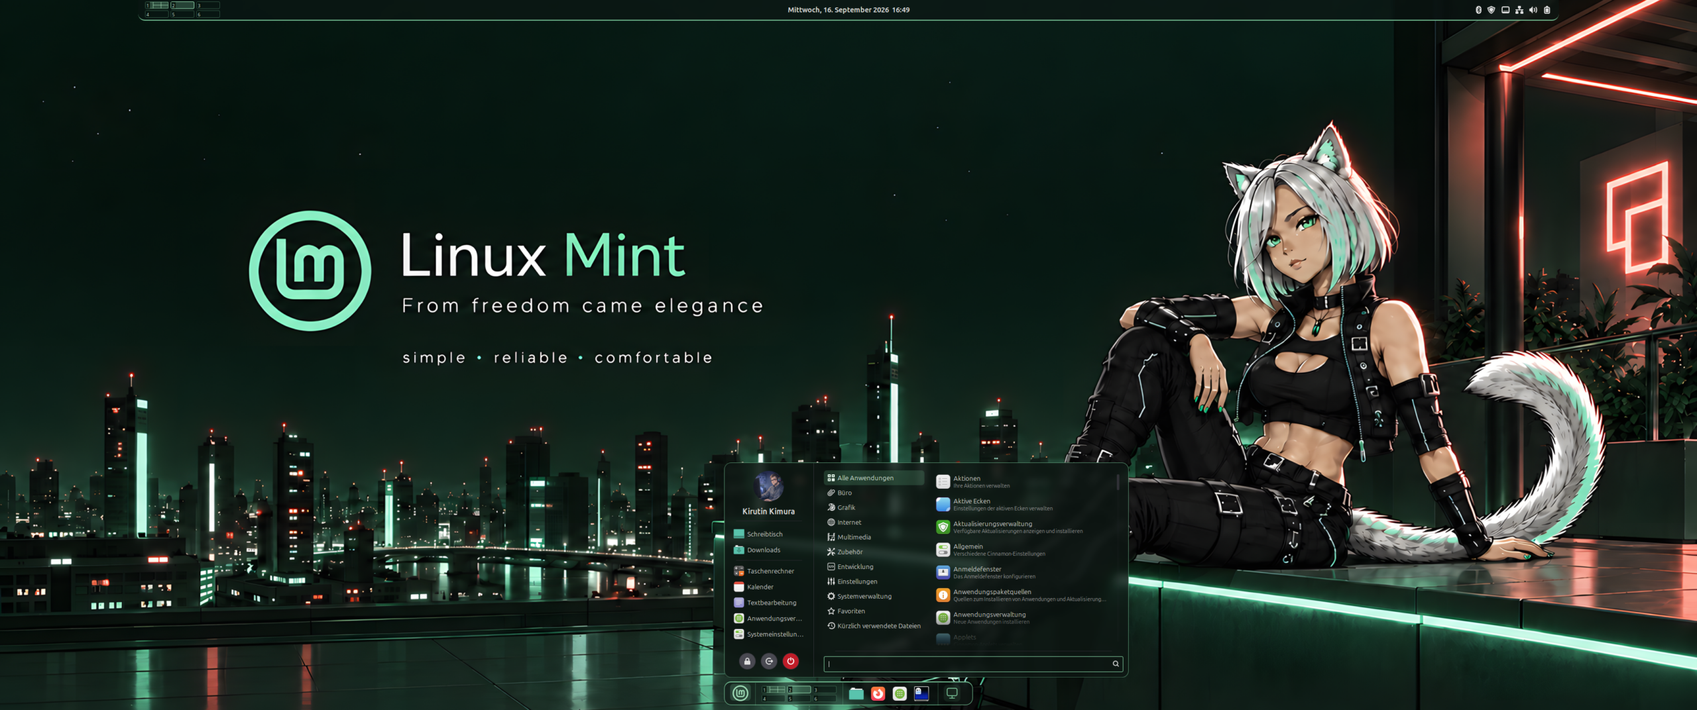Image resolution: width=1697 pixels, height=710 pixels.
Task: Click the red power off button
Action: point(791,661)
